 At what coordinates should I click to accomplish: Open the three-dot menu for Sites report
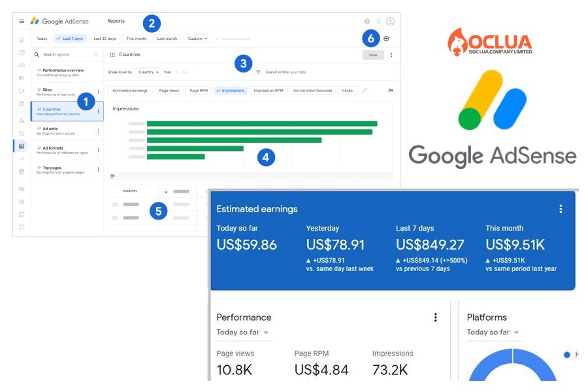click(x=98, y=92)
